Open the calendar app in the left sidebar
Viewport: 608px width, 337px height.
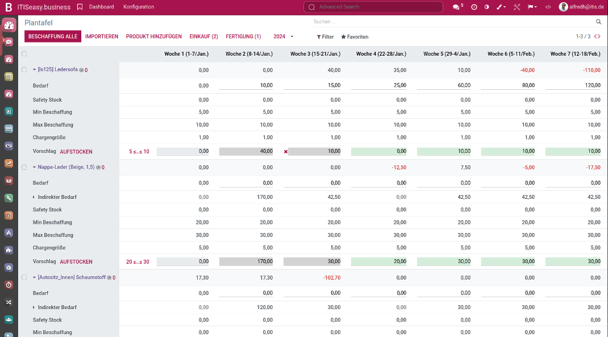(9, 76)
